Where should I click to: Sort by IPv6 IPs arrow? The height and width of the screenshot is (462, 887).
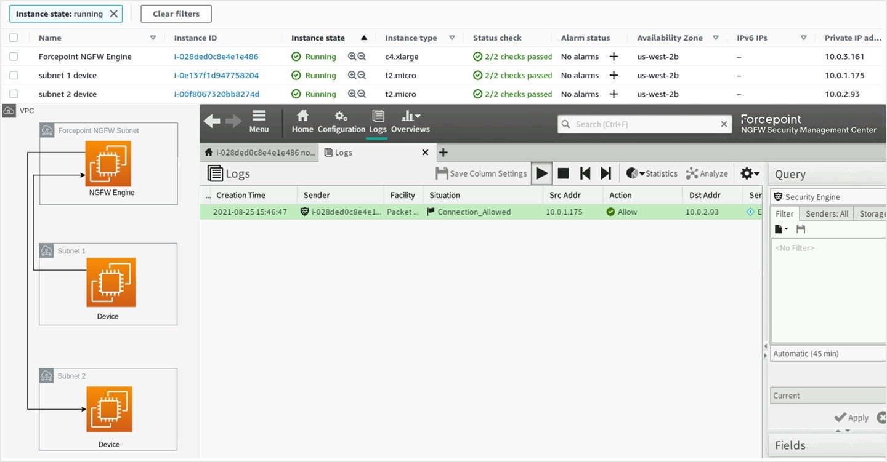(x=804, y=38)
